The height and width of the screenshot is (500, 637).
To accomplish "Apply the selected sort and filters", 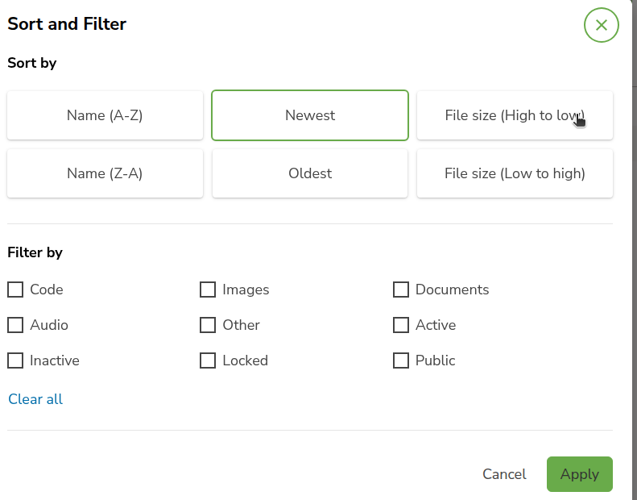I will point(580,474).
